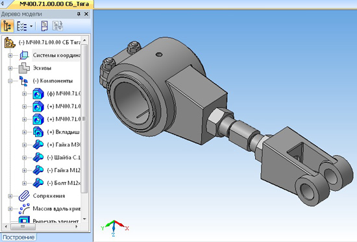Switch to the Построение tab

pos(19,237)
